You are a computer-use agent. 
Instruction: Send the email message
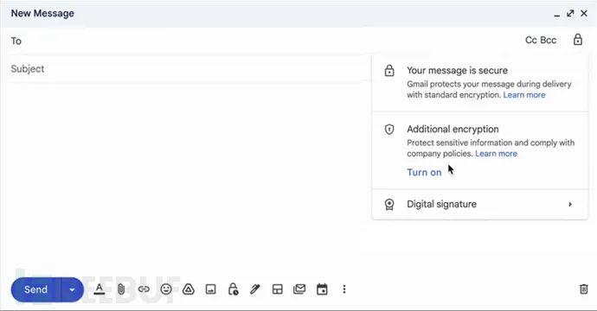[x=35, y=289]
